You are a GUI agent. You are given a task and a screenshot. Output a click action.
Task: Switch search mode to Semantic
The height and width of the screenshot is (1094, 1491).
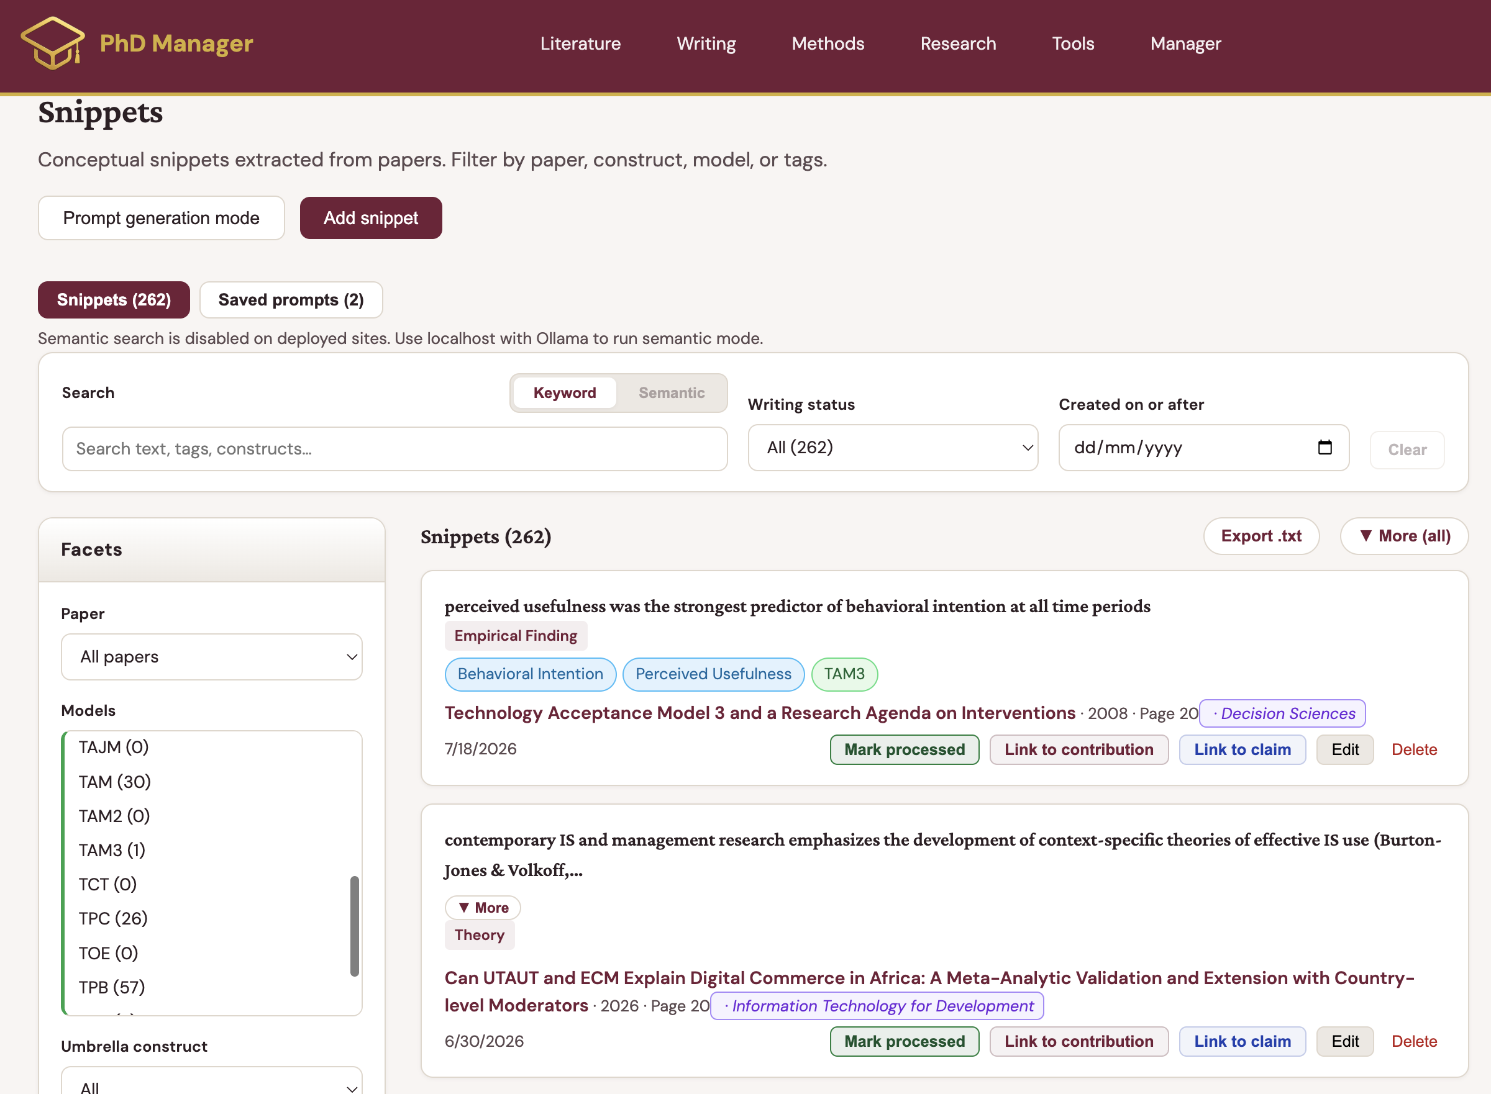(670, 392)
